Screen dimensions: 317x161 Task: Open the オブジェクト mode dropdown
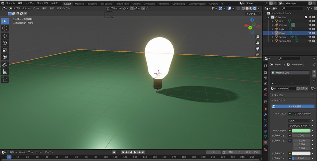(x=20, y=8)
